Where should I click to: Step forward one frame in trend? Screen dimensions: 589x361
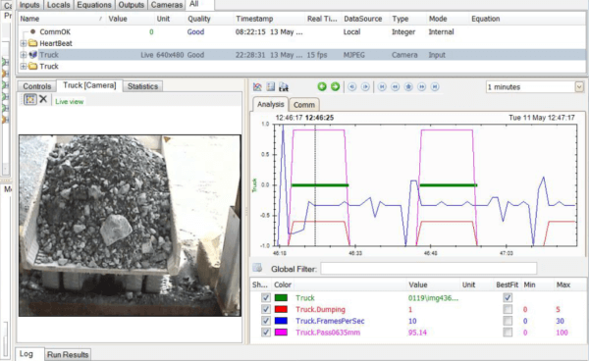coord(365,86)
